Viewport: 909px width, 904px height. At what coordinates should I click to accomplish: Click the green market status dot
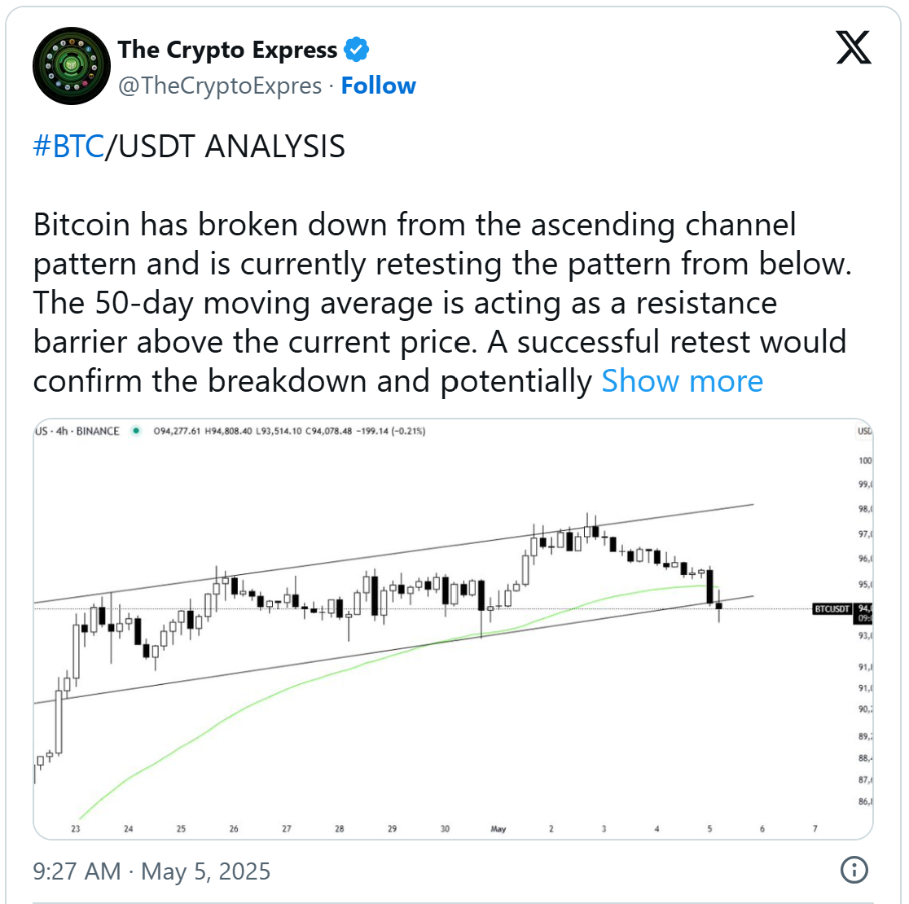136,431
